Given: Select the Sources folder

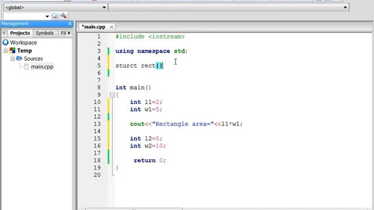Looking at the screenshot, I should pyautogui.click(x=33, y=58).
